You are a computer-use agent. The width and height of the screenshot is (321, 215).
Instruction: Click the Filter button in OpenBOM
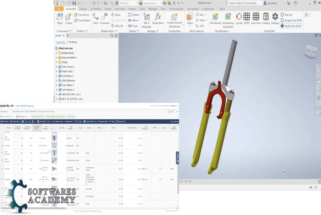[x=112, y=122]
